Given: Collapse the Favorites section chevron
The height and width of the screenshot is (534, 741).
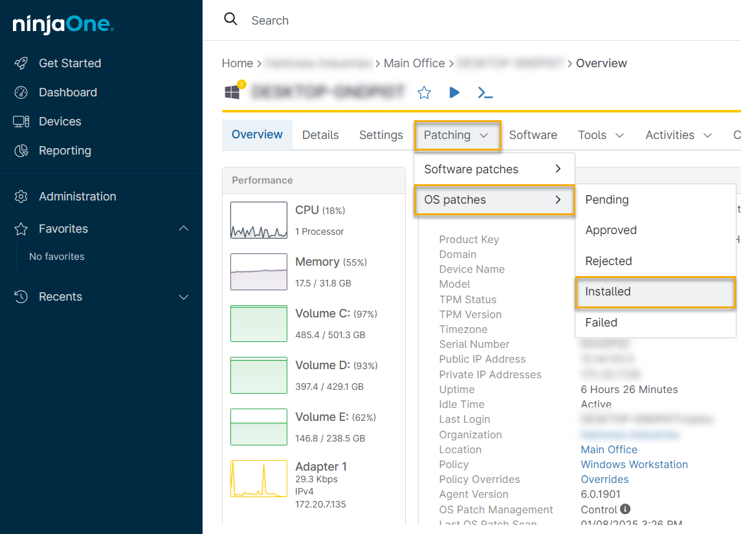Looking at the screenshot, I should click(184, 229).
